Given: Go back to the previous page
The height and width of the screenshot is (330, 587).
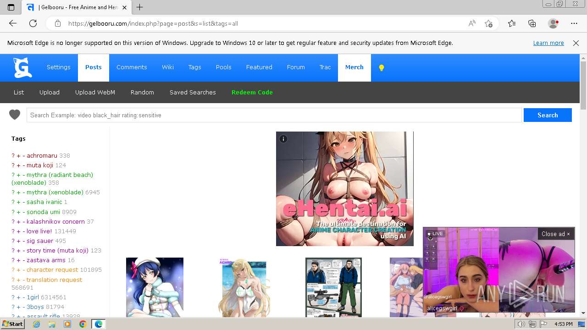Looking at the screenshot, I should (x=13, y=23).
